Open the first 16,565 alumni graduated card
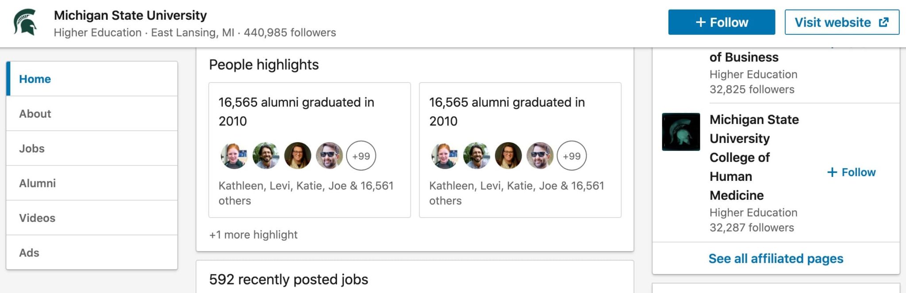906x293 pixels. pos(310,150)
